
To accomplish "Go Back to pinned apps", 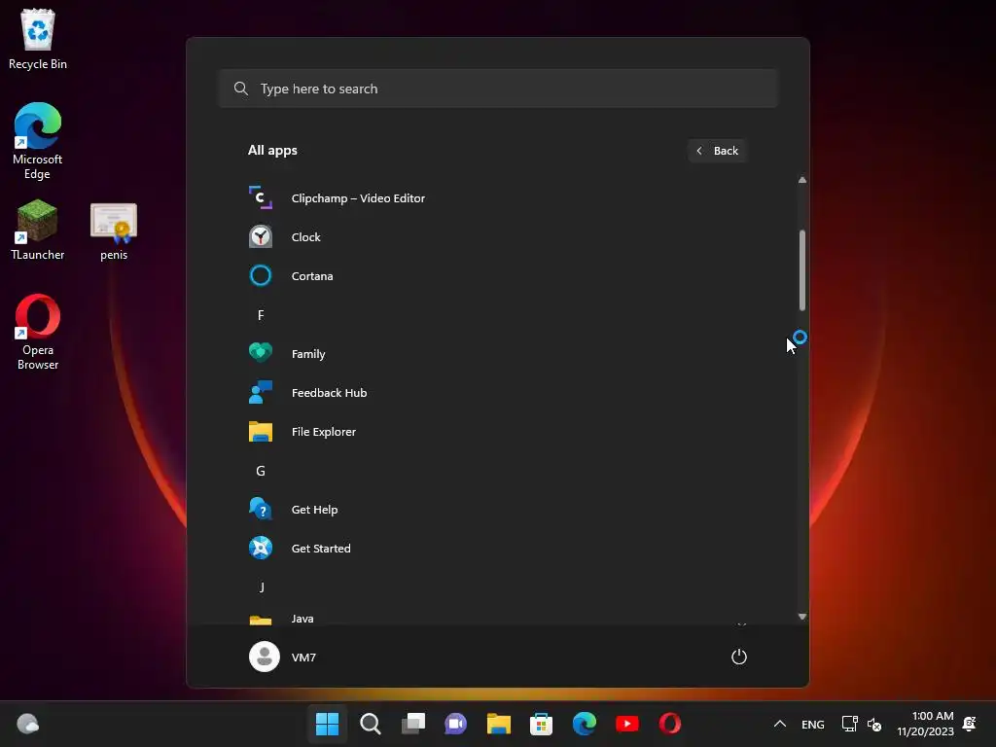I will click(x=717, y=151).
